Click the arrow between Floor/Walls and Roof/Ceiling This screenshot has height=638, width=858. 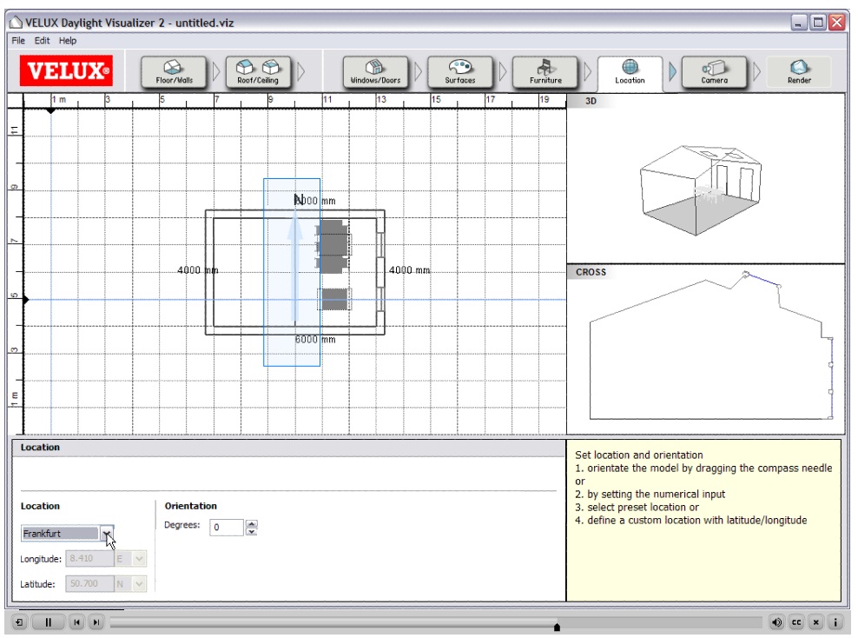click(x=216, y=72)
